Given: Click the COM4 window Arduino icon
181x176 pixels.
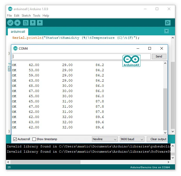Looking at the screenshot, I should pyautogui.click(x=15, y=48).
